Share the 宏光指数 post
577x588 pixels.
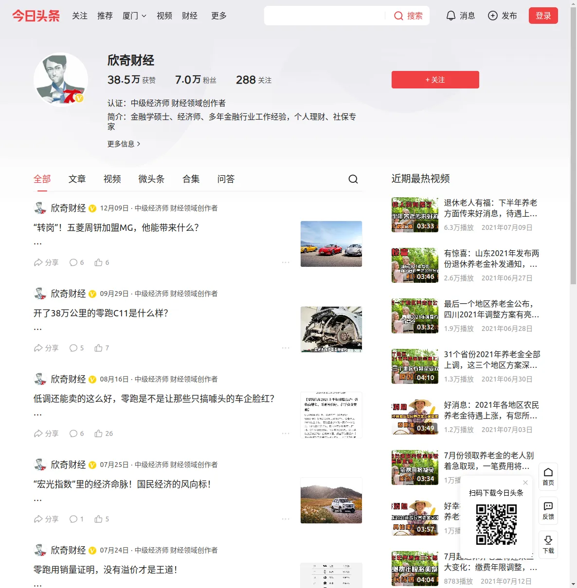point(46,519)
